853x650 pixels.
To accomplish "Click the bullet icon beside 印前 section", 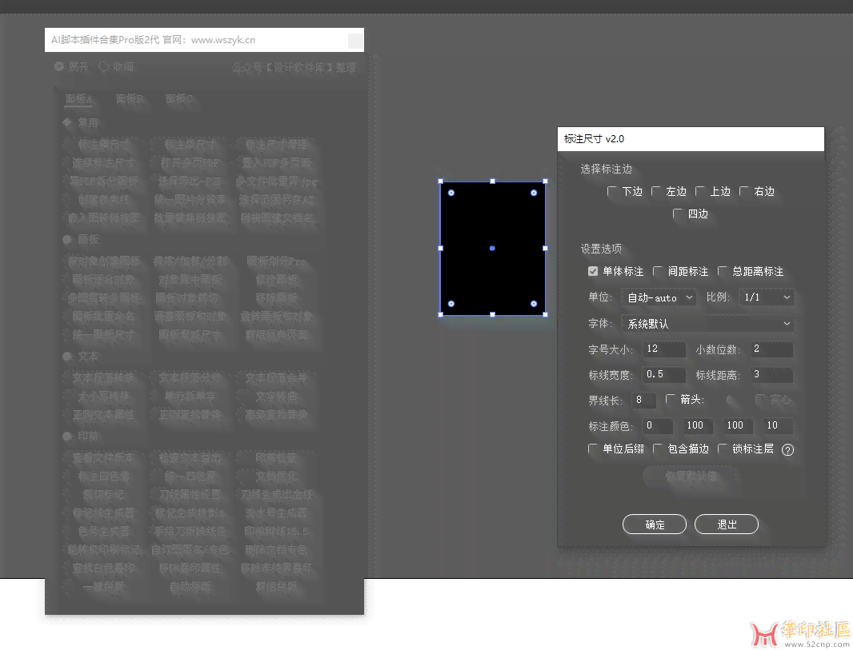I will click(x=67, y=436).
